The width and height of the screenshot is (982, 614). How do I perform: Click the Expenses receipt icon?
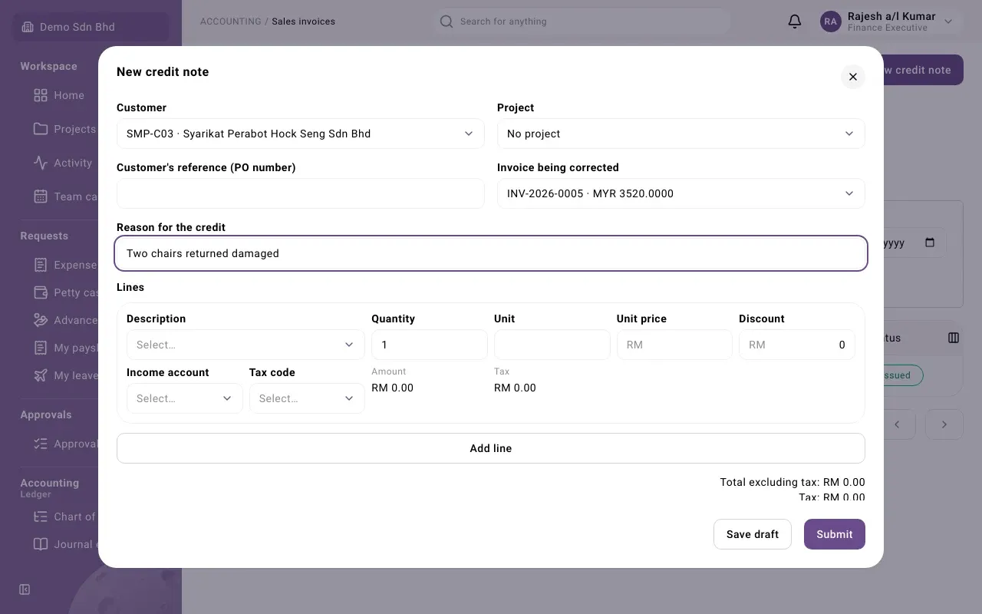click(x=41, y=265)
